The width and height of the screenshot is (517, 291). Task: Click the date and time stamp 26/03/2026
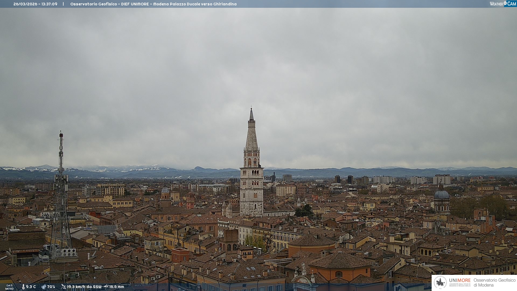35,4
